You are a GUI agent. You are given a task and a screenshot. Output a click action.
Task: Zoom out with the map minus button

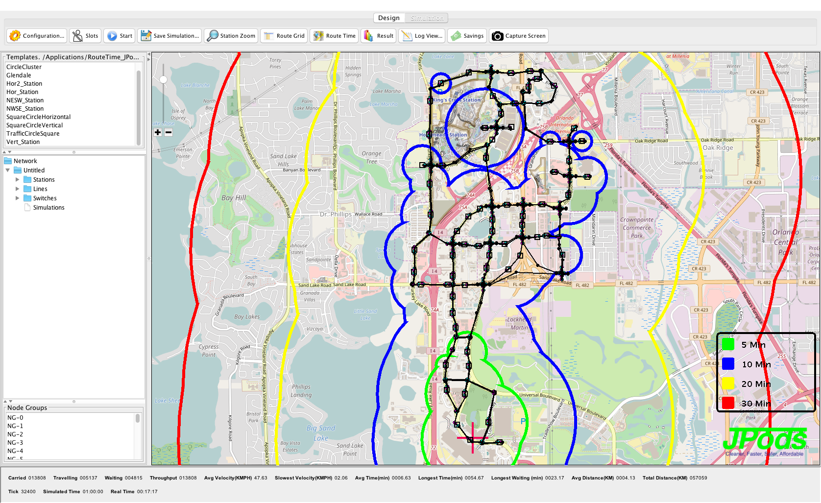pyautogui.click(x=169, y=132)
